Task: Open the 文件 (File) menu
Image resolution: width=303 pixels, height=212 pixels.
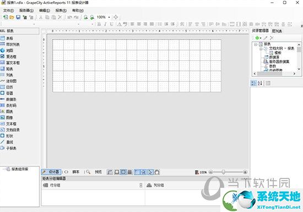Action: (x=8, y=10)
